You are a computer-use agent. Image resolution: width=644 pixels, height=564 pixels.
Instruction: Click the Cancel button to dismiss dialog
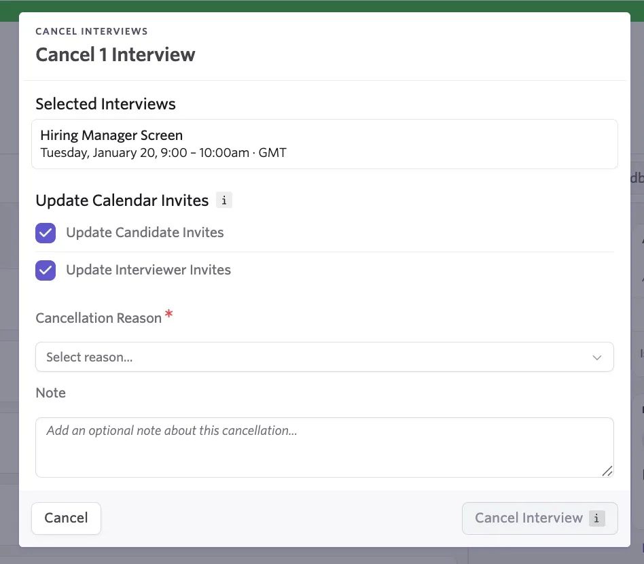tap(66, 518)
